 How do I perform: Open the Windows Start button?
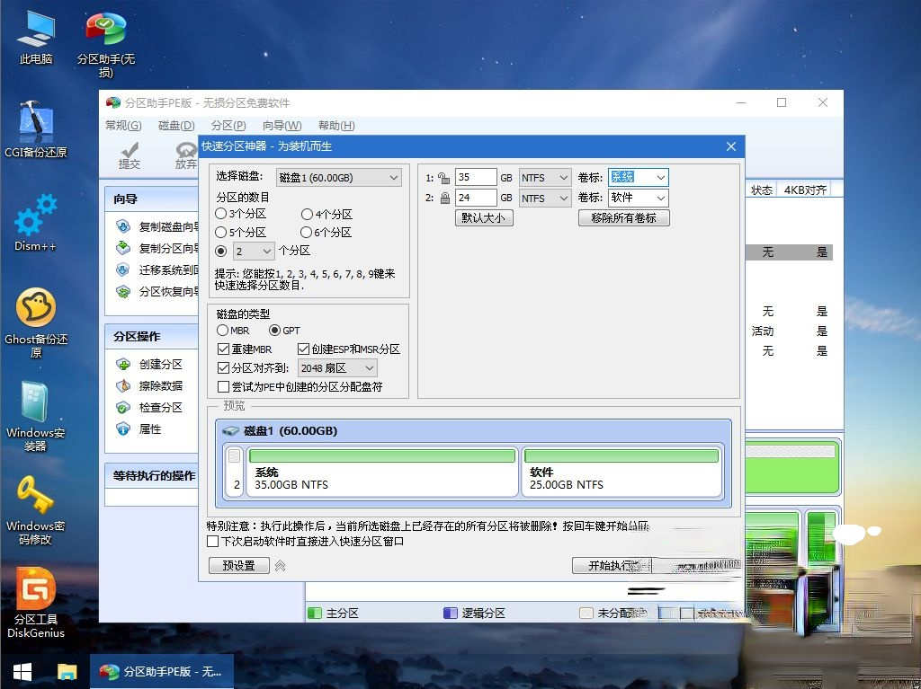[x=22, y=671]
